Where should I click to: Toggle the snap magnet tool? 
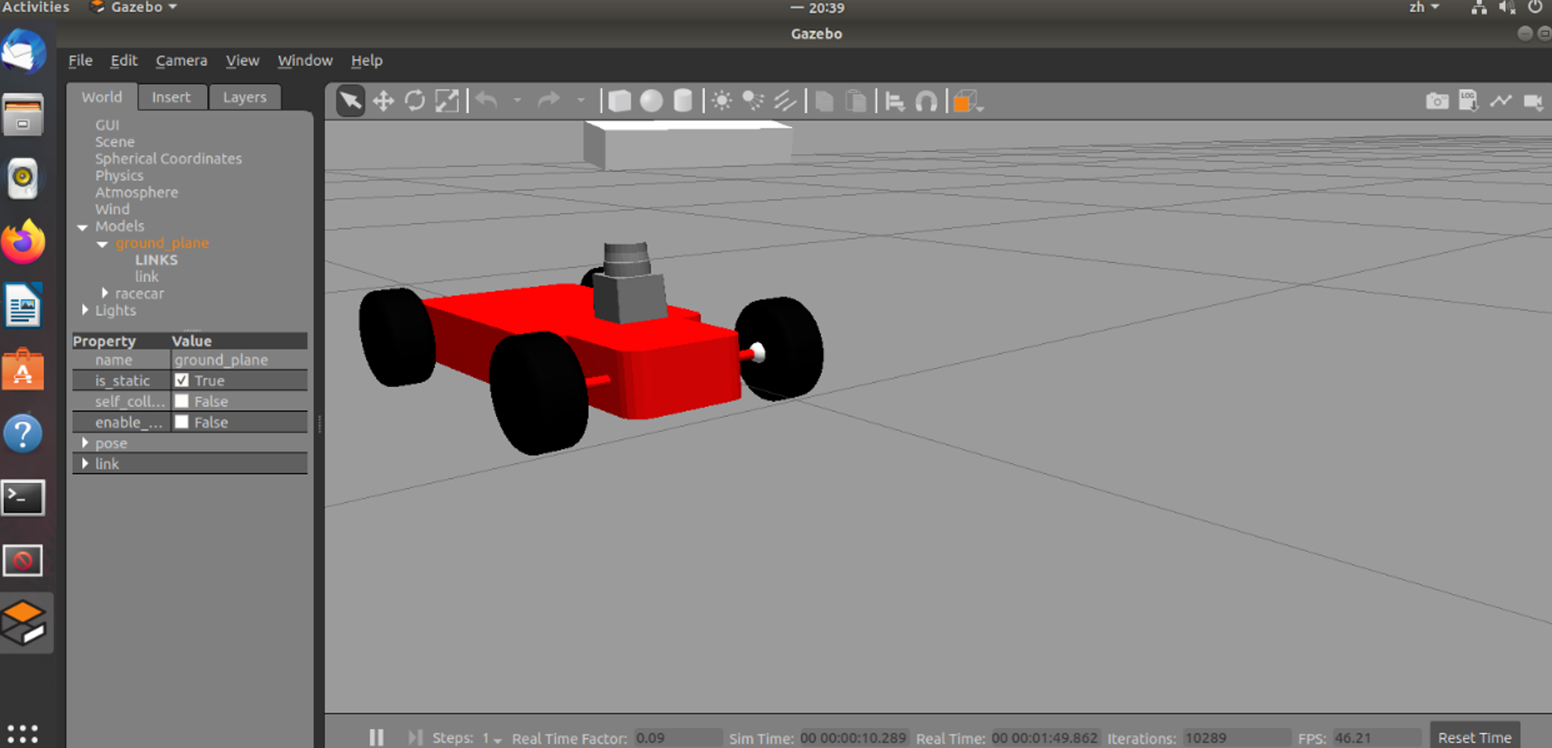click(x=927, y=101)
